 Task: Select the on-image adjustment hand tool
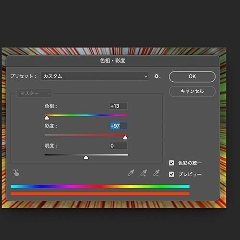(x=16, y=173)
